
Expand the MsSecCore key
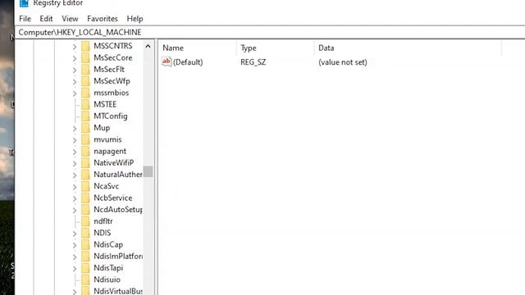point(75,58)
